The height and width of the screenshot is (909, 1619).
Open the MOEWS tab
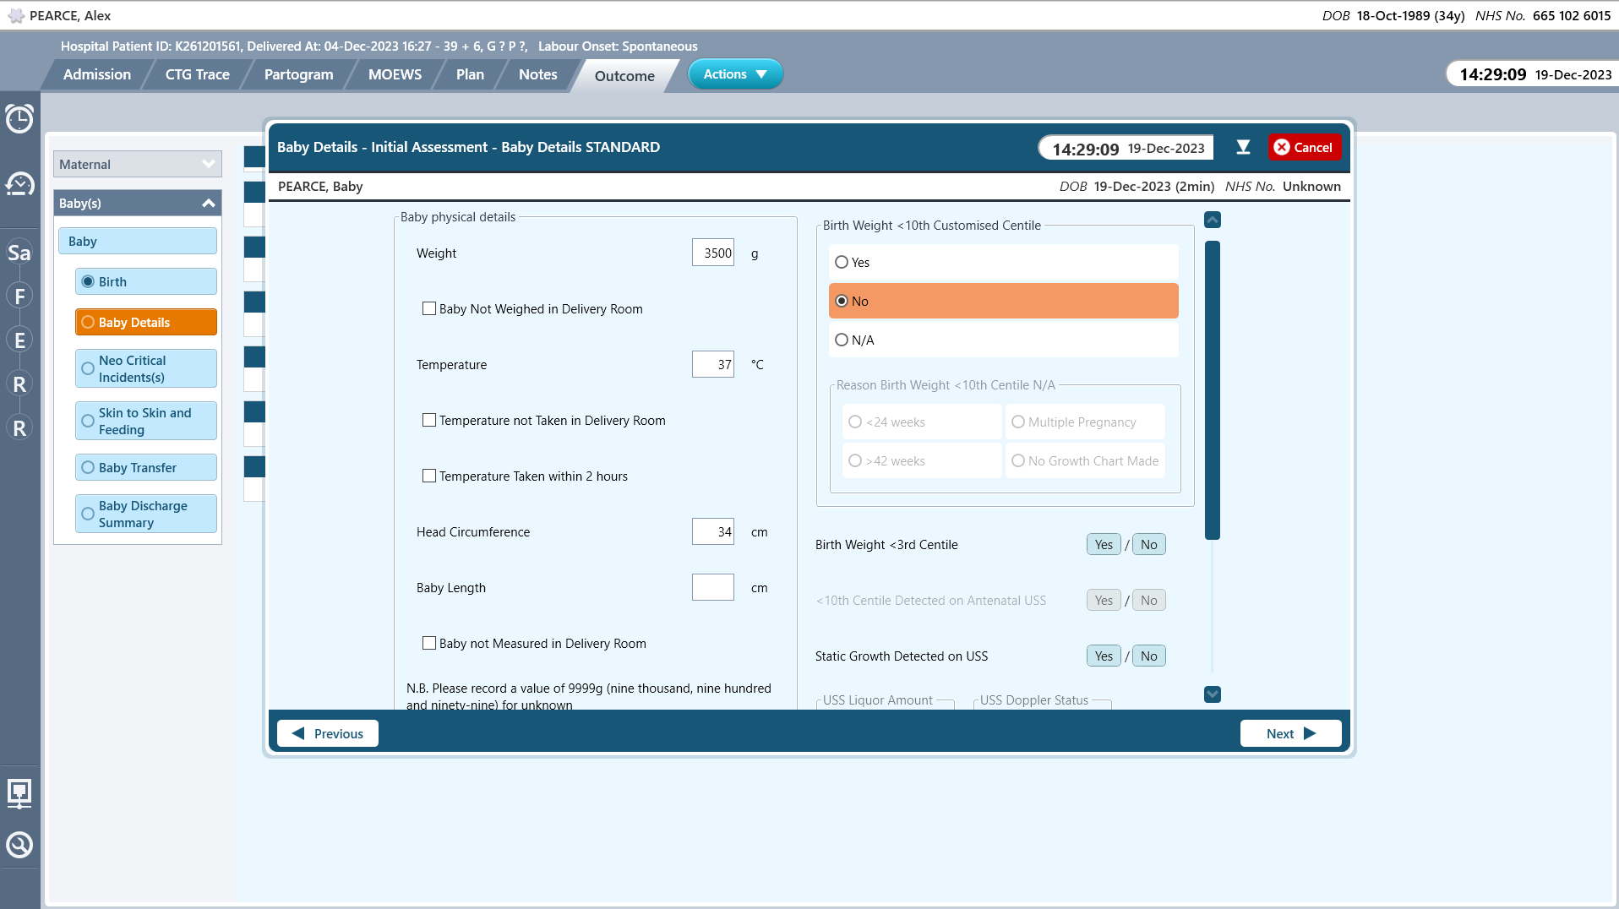pos(395,74)
